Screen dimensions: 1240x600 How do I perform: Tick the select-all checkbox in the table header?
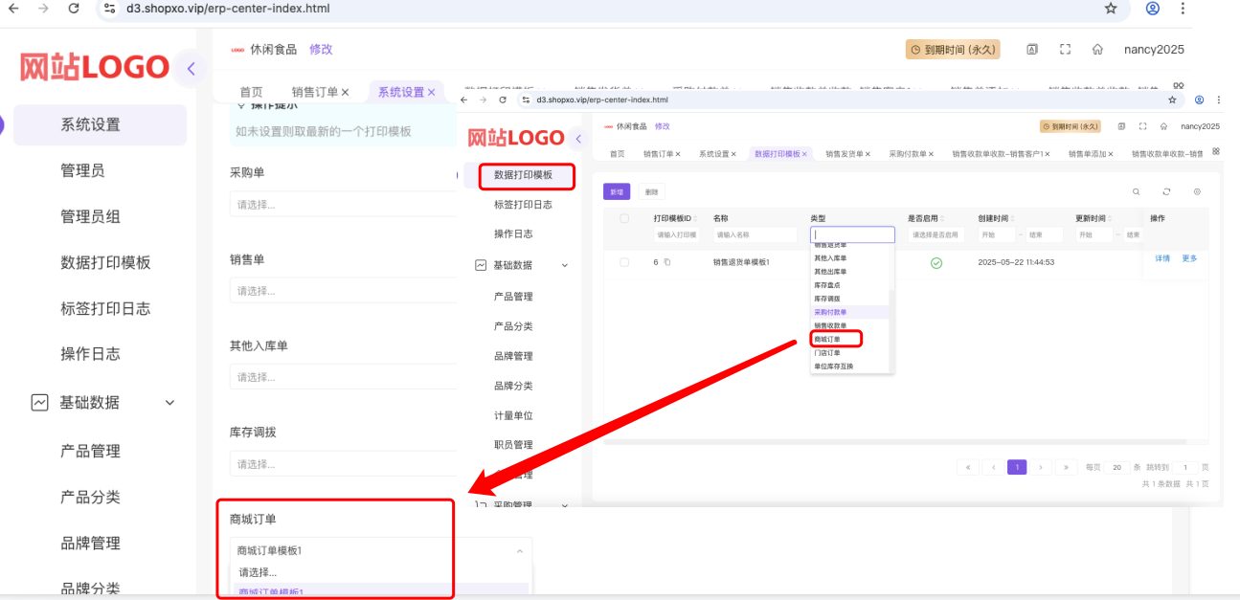tap(624, 218)
